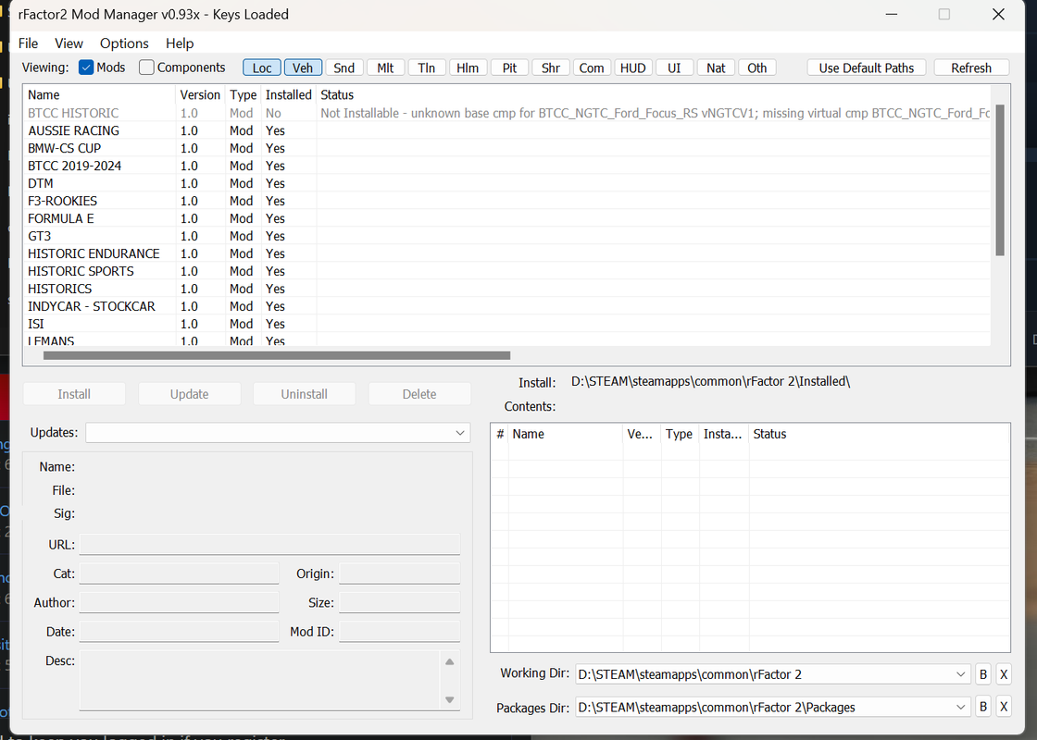Close the rFactor2 Mod Manager window
This screenshot has width=1037, height=740.
(x=999, y=15)
